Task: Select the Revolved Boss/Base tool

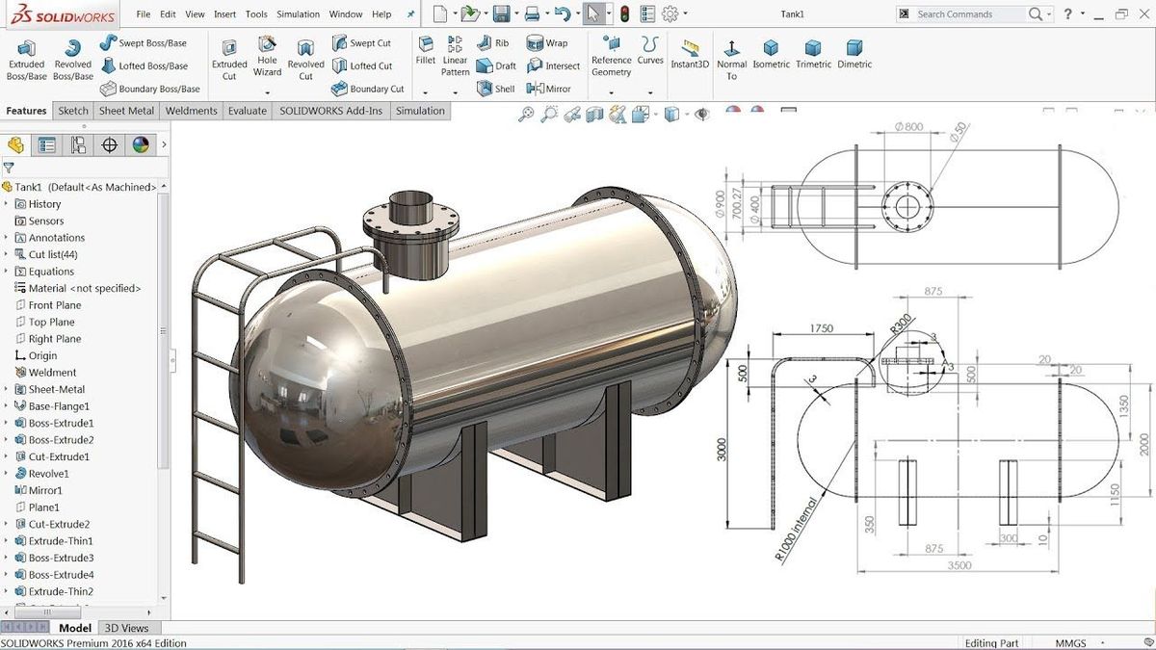Action: point(73,60)
